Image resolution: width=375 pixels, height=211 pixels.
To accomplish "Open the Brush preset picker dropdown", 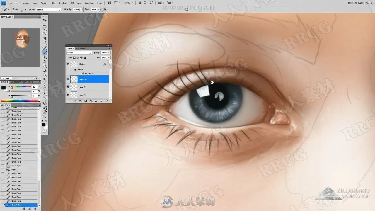I will tap(25, 9).
